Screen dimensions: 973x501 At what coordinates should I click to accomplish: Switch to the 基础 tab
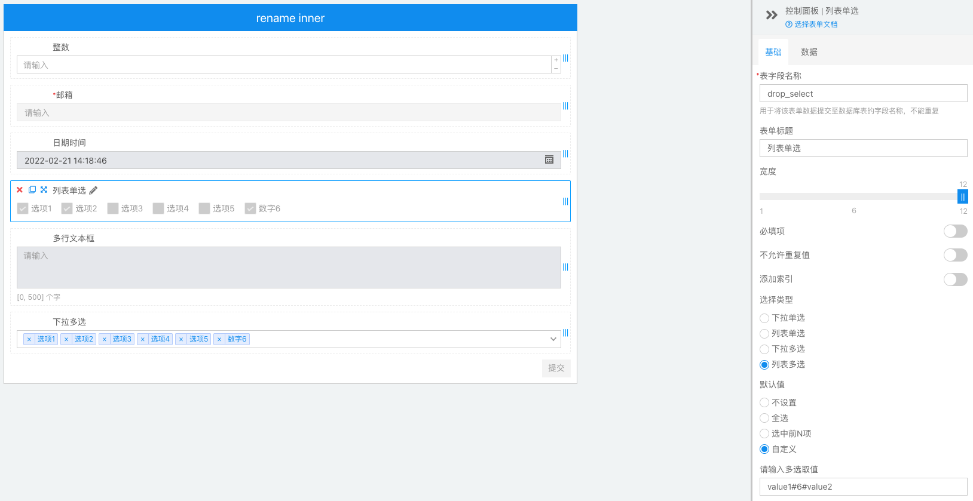(773, 52)
